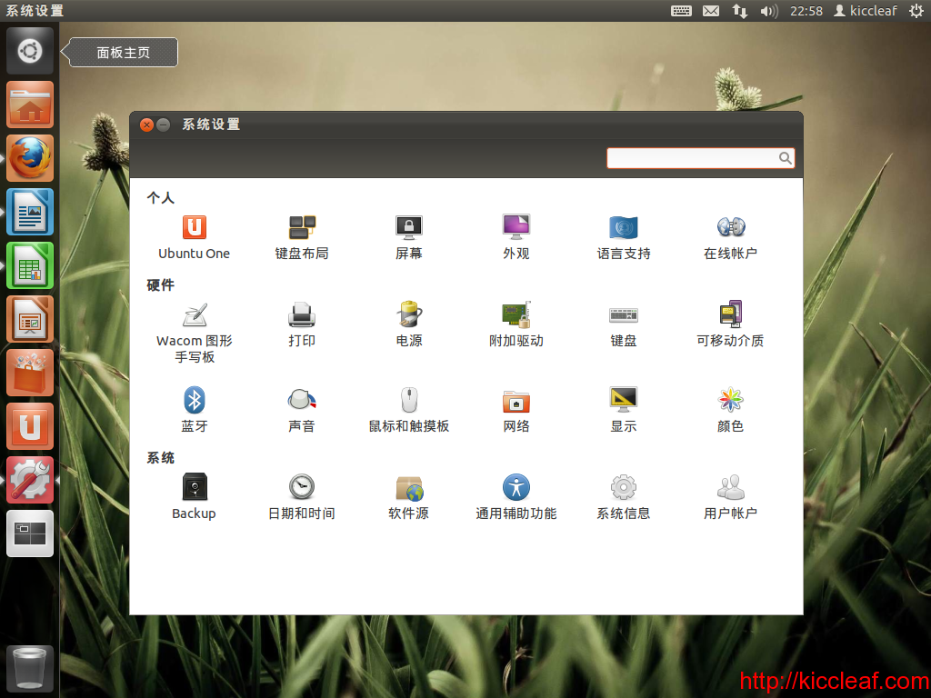Launch LibreOffice Impress from launcher
This screenshot has width=931, height=698.
(30, 319)
